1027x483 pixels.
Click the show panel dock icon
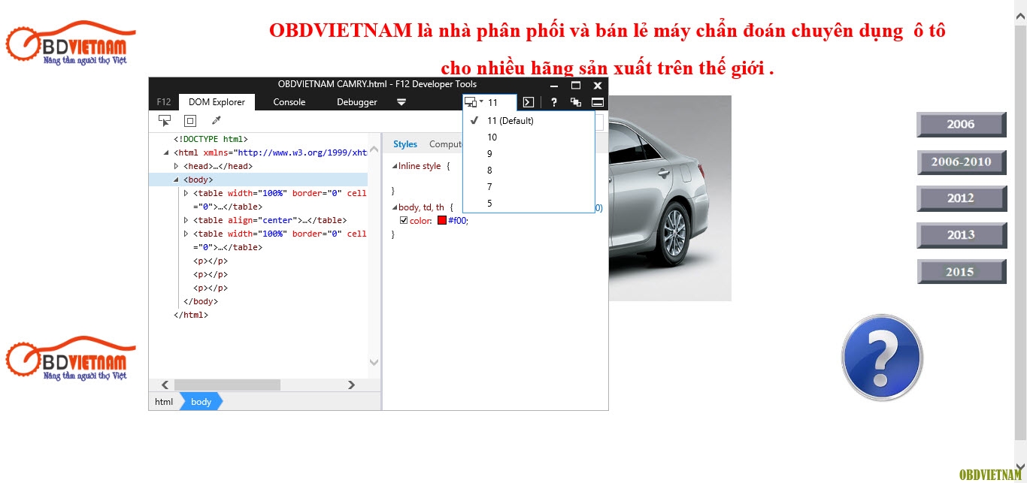click(598, 102)
